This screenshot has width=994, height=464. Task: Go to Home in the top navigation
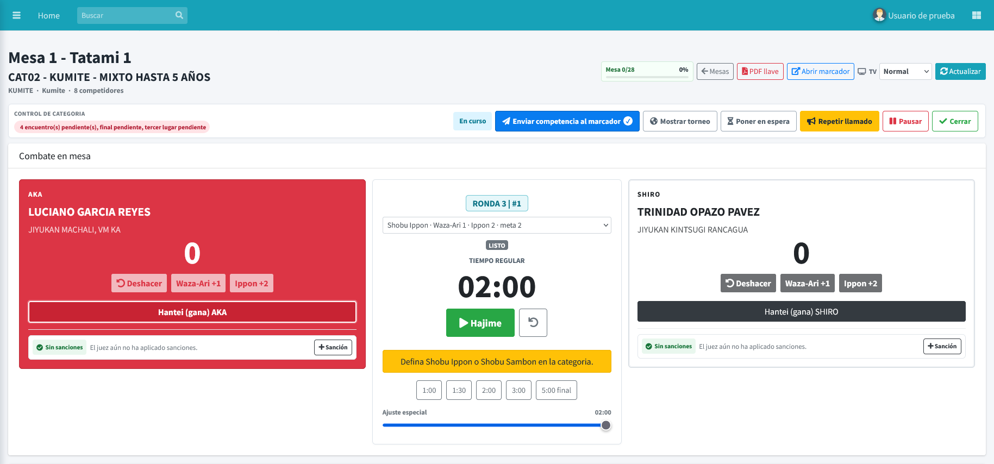point(49,15)
